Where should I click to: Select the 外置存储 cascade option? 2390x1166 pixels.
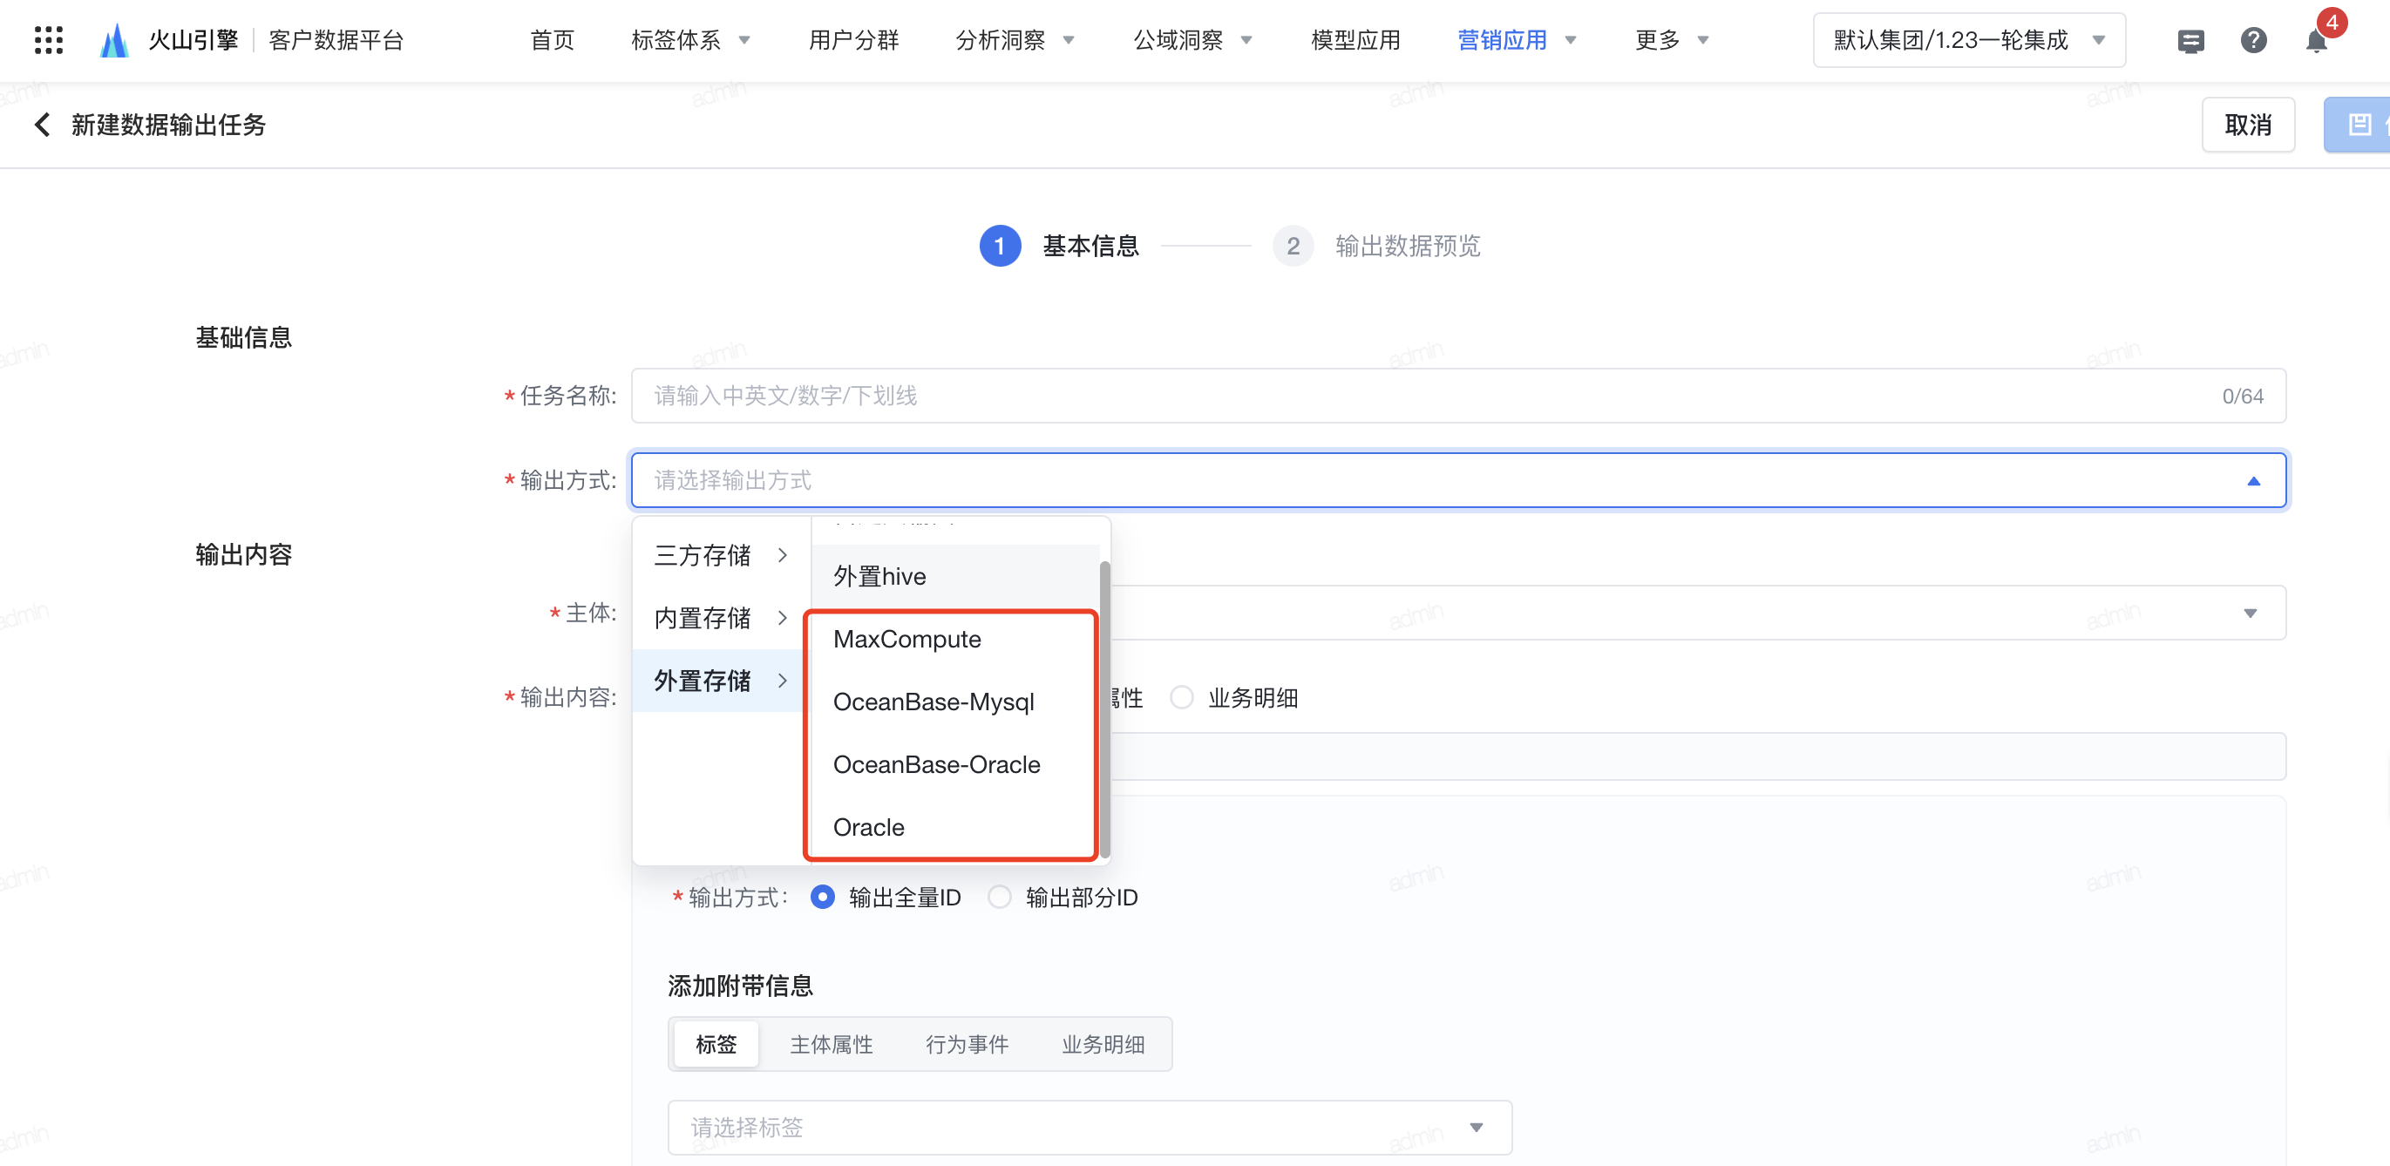[720, 681]
